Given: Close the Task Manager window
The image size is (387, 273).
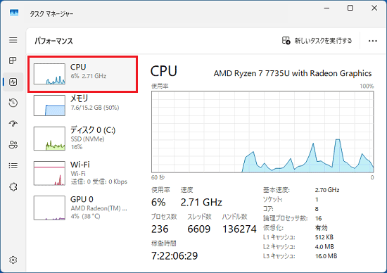Looking at the screenshot, I should [374, 8].
